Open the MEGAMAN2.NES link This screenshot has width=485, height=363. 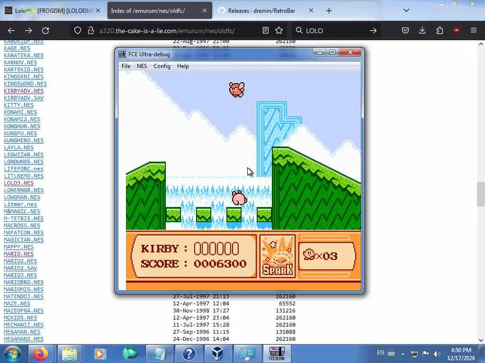[24, 339]
